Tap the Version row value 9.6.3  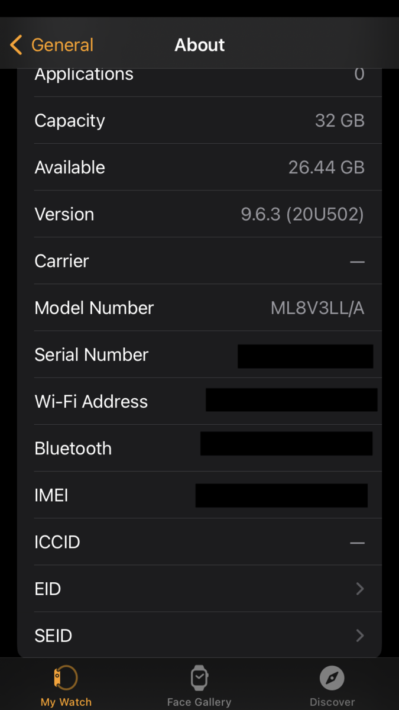pos(302,214)
